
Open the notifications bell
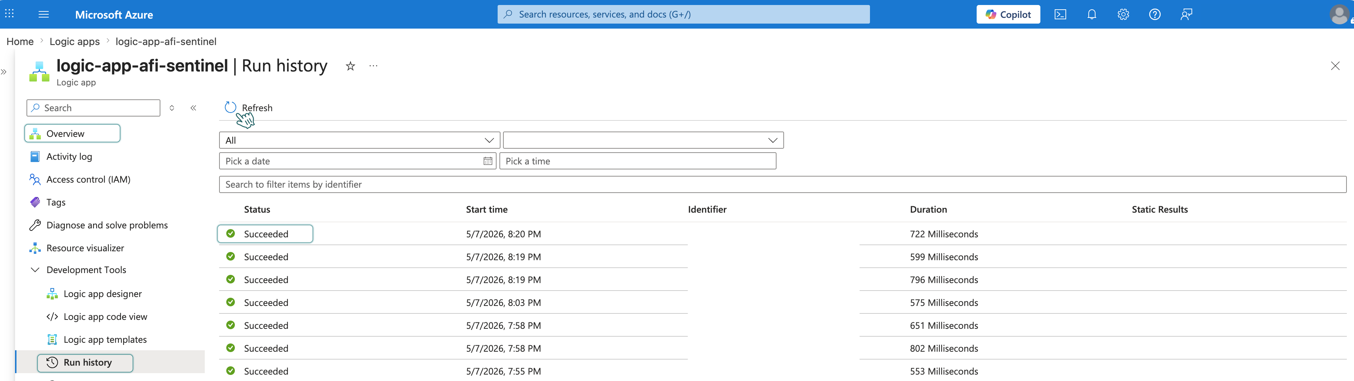click(1092, 14)
